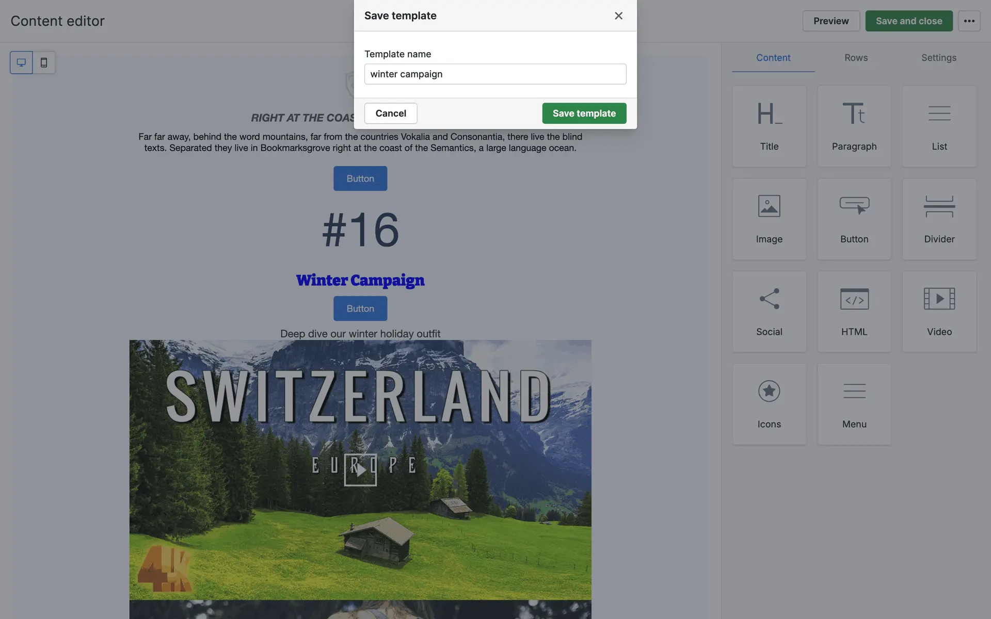This screenshot has width=991, height=619.
Task: Open the three-dots more options menu
Action: click(969, 21)
